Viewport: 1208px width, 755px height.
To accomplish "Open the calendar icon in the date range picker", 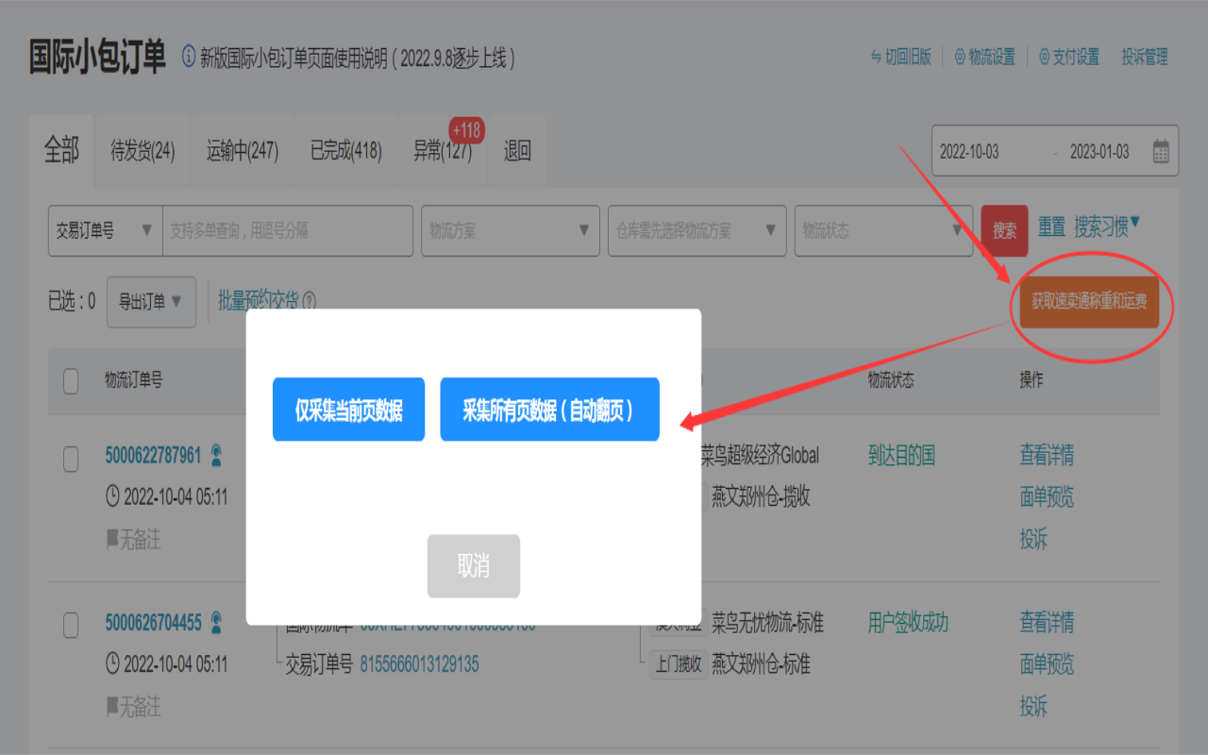I will (x=1163, y=151).
